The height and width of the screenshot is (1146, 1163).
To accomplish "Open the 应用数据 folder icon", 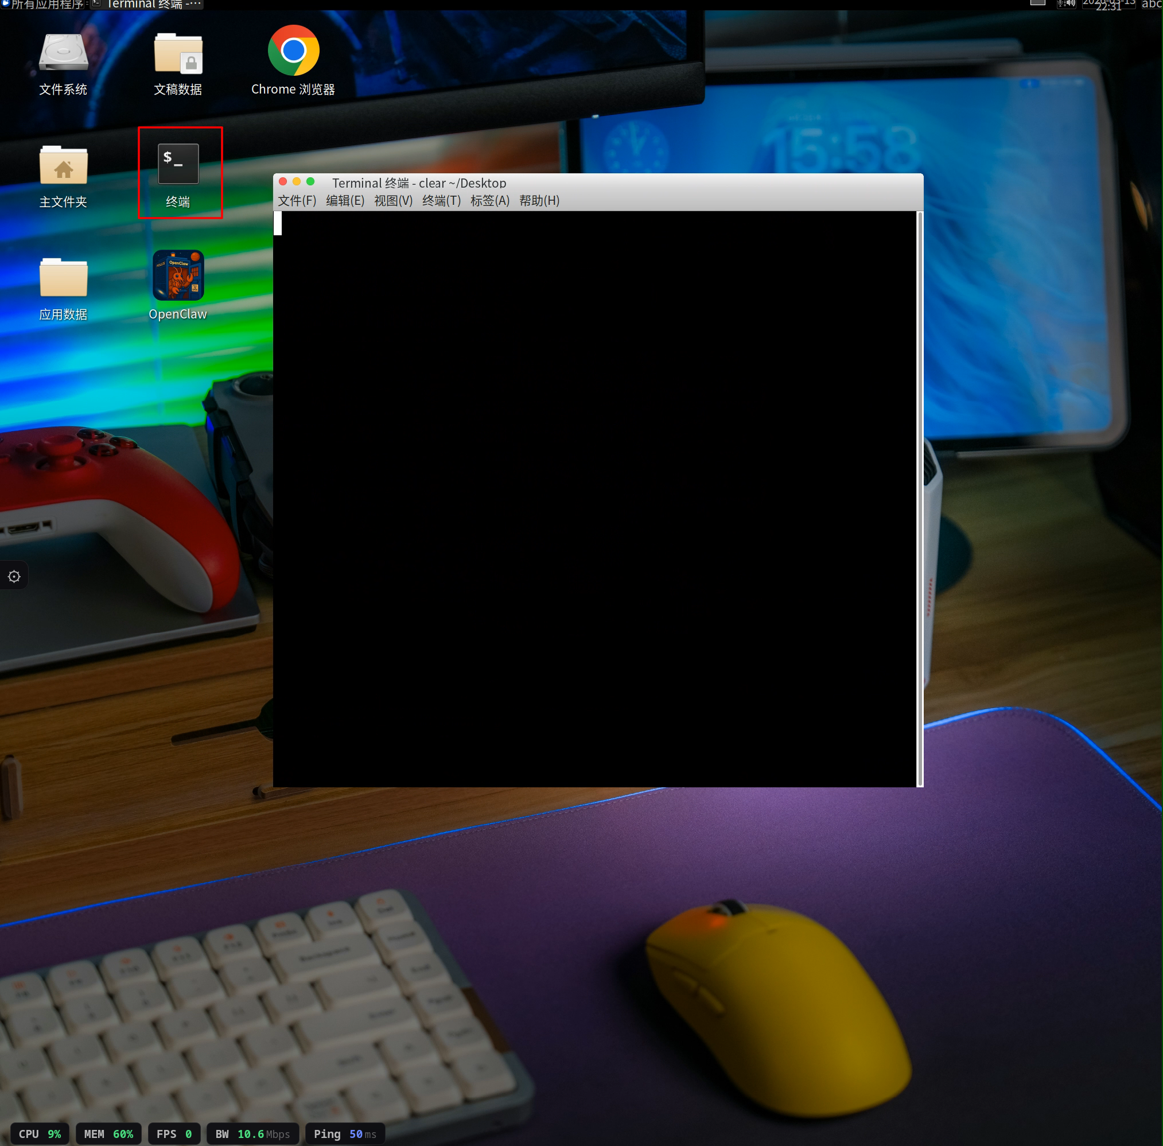I will [63, 288].
